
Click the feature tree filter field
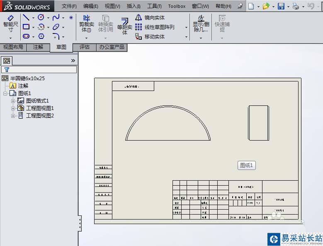coord(41,69)
